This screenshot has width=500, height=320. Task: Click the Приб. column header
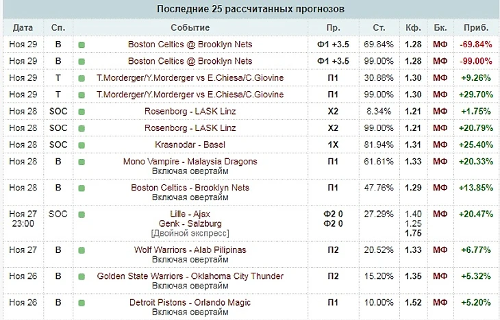(x=476, y=27)
